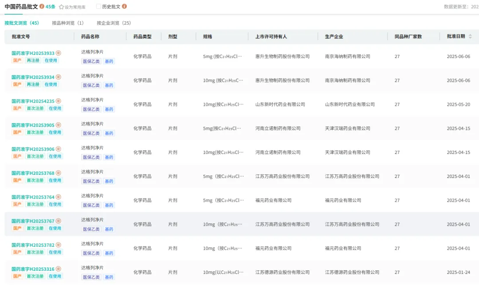Viewport: 479px width, 285px height.
Task: Enable the 历史批文 checkbox
Action: tap(98, 7)
